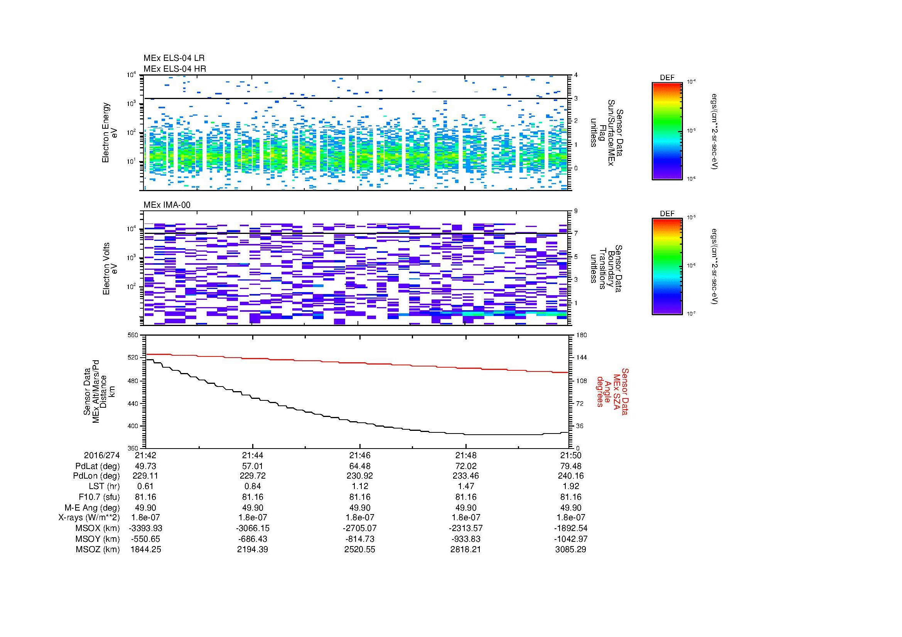Click the 'MEx ELS-04 HR' plot title
The width and height of the screenshot is (902, 637).
[x=175, y=69]
